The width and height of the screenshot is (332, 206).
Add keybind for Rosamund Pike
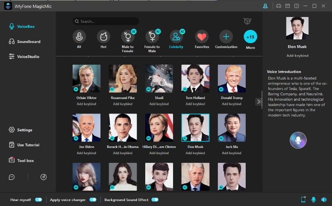(123, 104)
